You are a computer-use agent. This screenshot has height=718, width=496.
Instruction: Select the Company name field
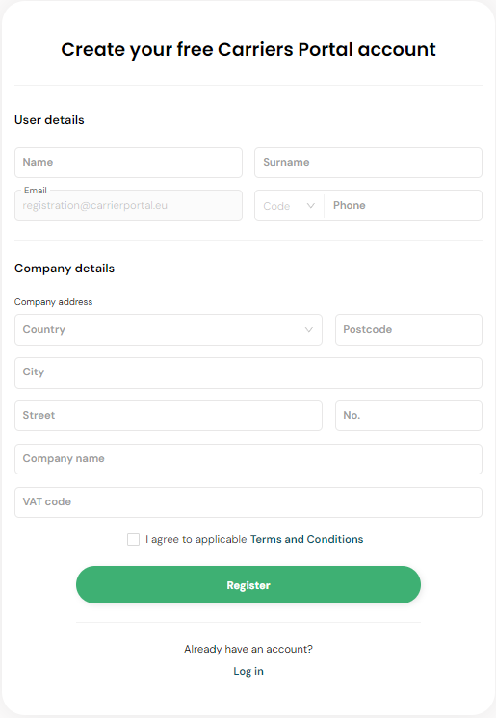point(248,459)
